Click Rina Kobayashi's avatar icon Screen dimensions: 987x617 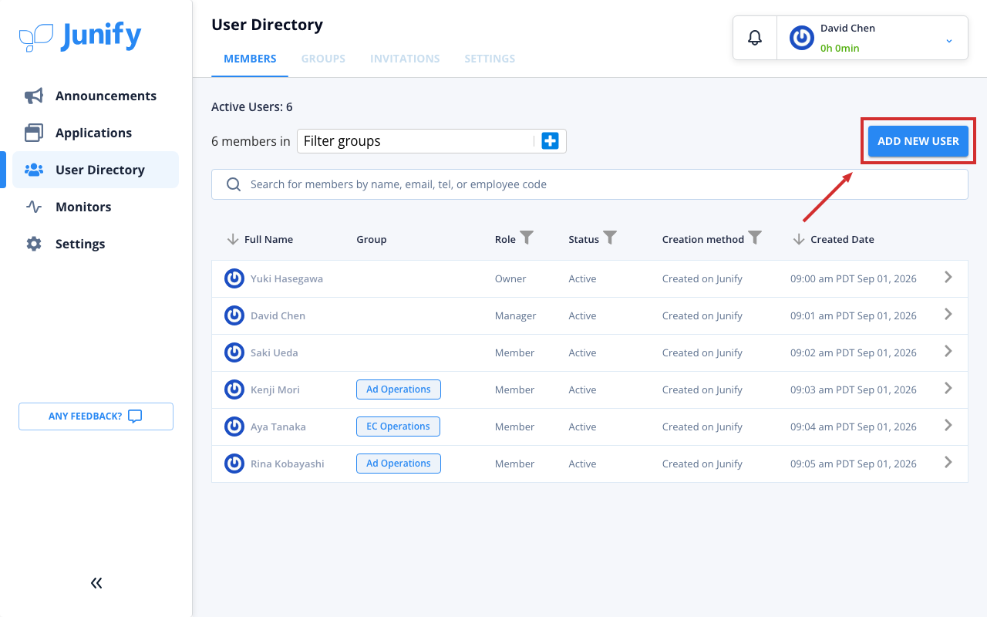pyautogui.click(x=234, y=464)
